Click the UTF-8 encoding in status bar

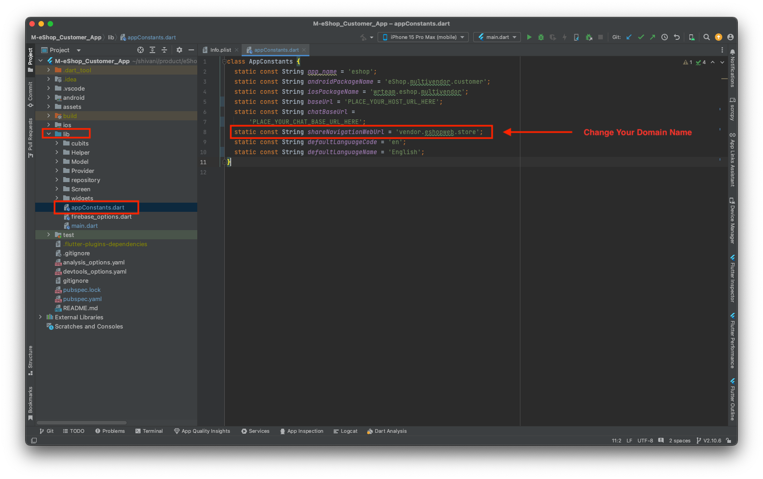645,441
